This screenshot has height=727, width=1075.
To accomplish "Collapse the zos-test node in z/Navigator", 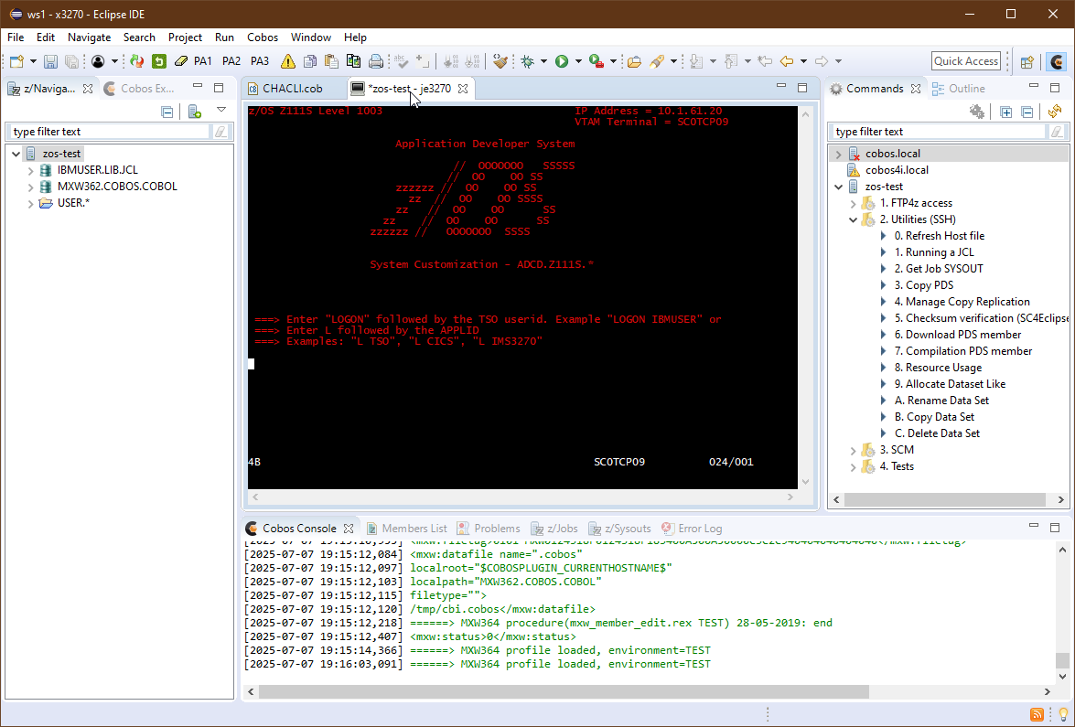I will coord(16,155).
